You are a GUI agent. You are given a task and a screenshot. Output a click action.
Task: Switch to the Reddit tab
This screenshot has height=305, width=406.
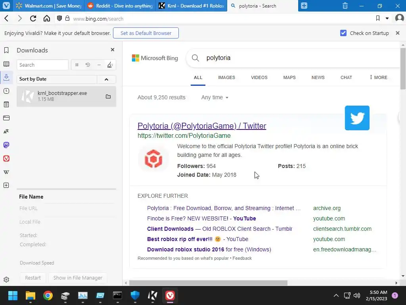[x=120, y=6]
